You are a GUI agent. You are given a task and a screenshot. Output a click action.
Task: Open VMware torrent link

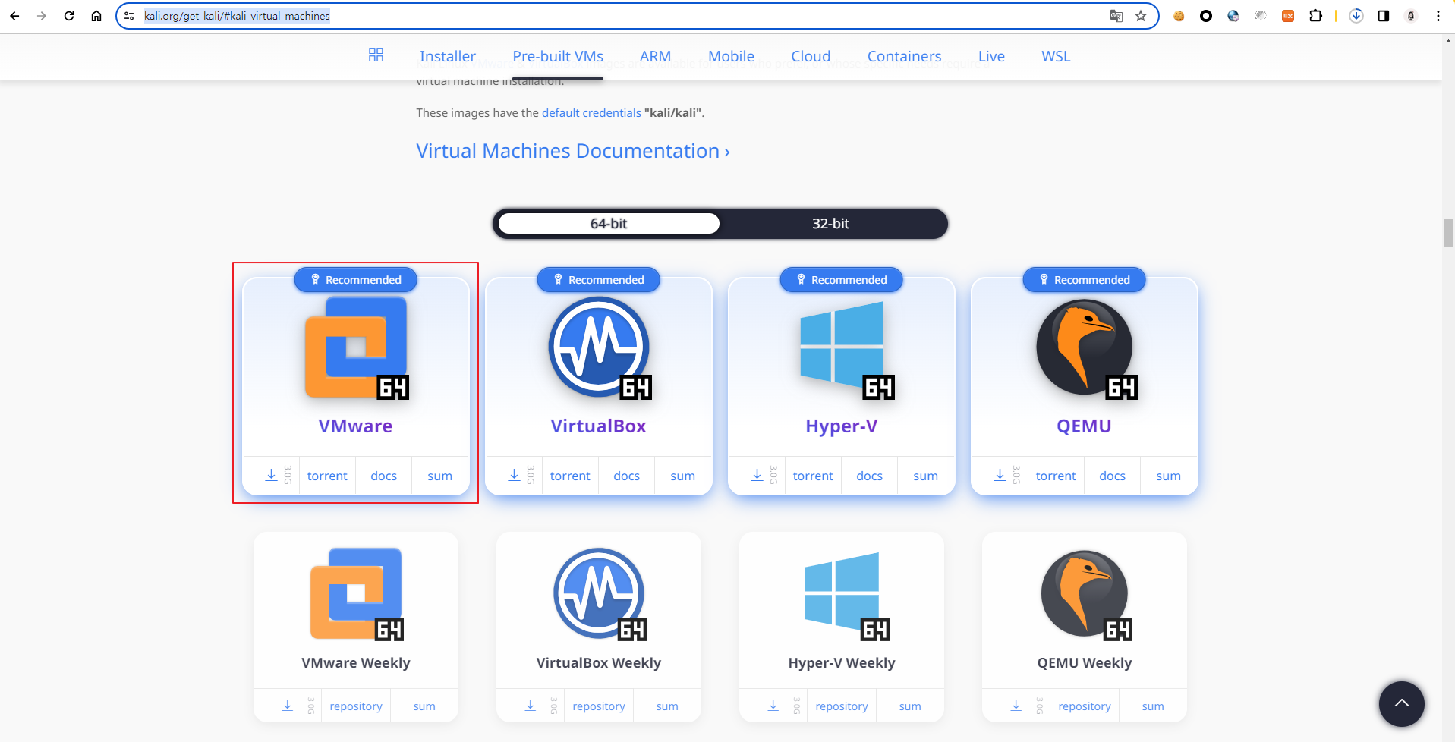327,476
